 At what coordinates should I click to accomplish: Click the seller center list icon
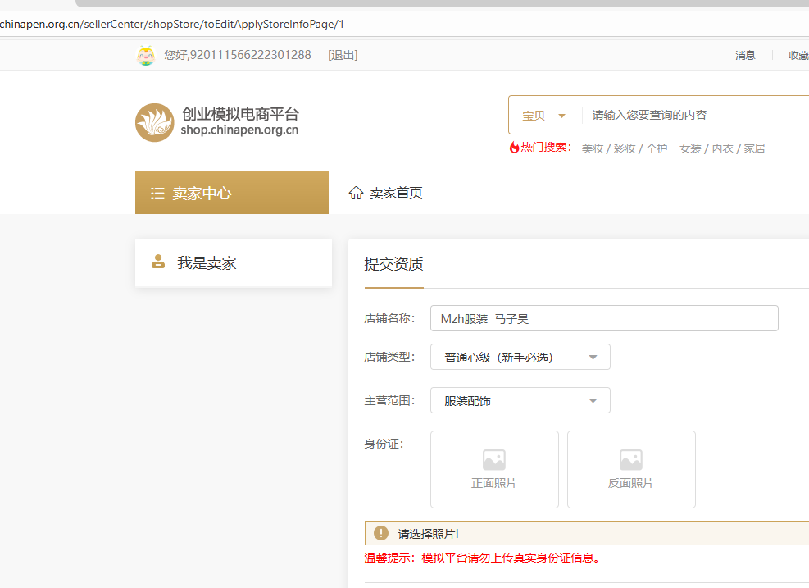pos(158,194)
